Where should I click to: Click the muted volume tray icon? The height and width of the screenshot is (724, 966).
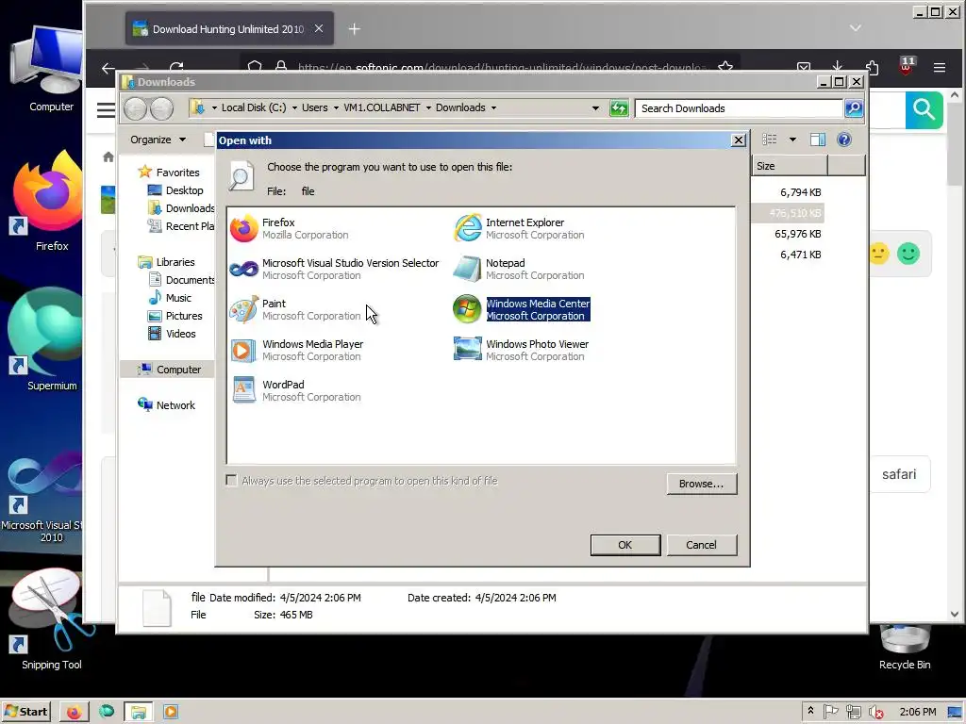pos(874,713)
